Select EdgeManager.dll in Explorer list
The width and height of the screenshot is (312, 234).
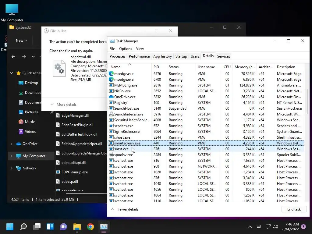(73, 115)
